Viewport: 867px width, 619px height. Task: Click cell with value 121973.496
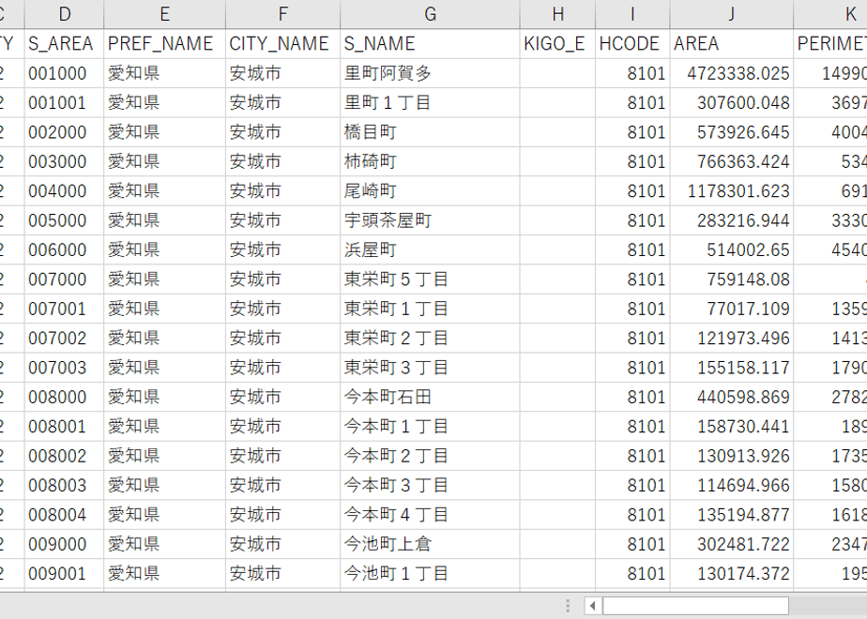732,338
